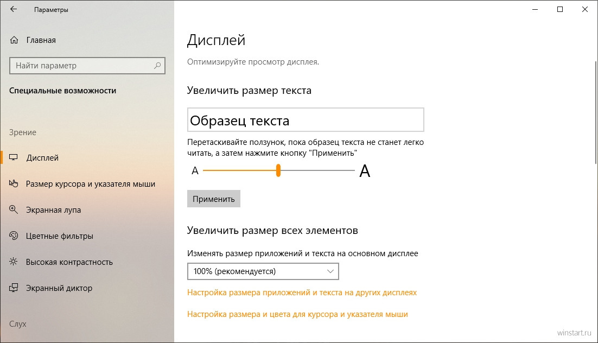Click the search magnifier icon
Image resolution: width=598 pixels, height=343 pixels.
tap(157, 66)
